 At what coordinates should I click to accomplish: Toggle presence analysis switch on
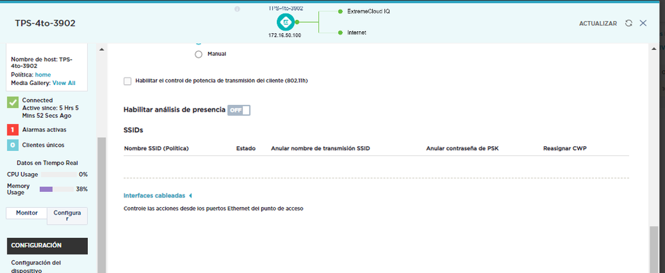click(239, 110)
